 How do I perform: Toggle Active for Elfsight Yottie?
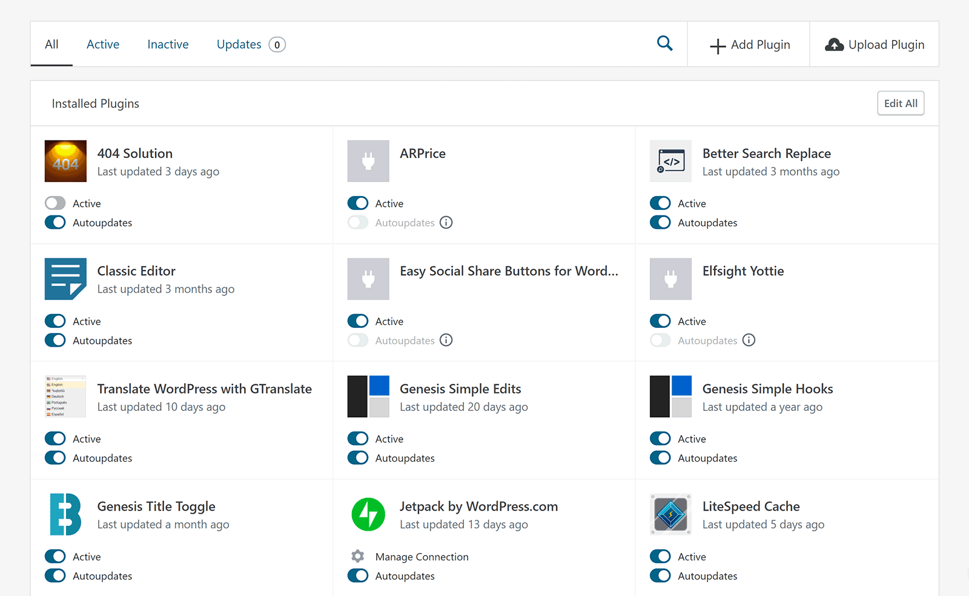(x=660, y=321)
